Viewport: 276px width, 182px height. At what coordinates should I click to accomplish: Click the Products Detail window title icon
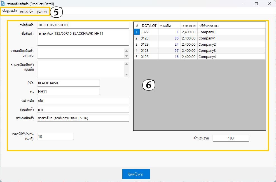[3, 4]
